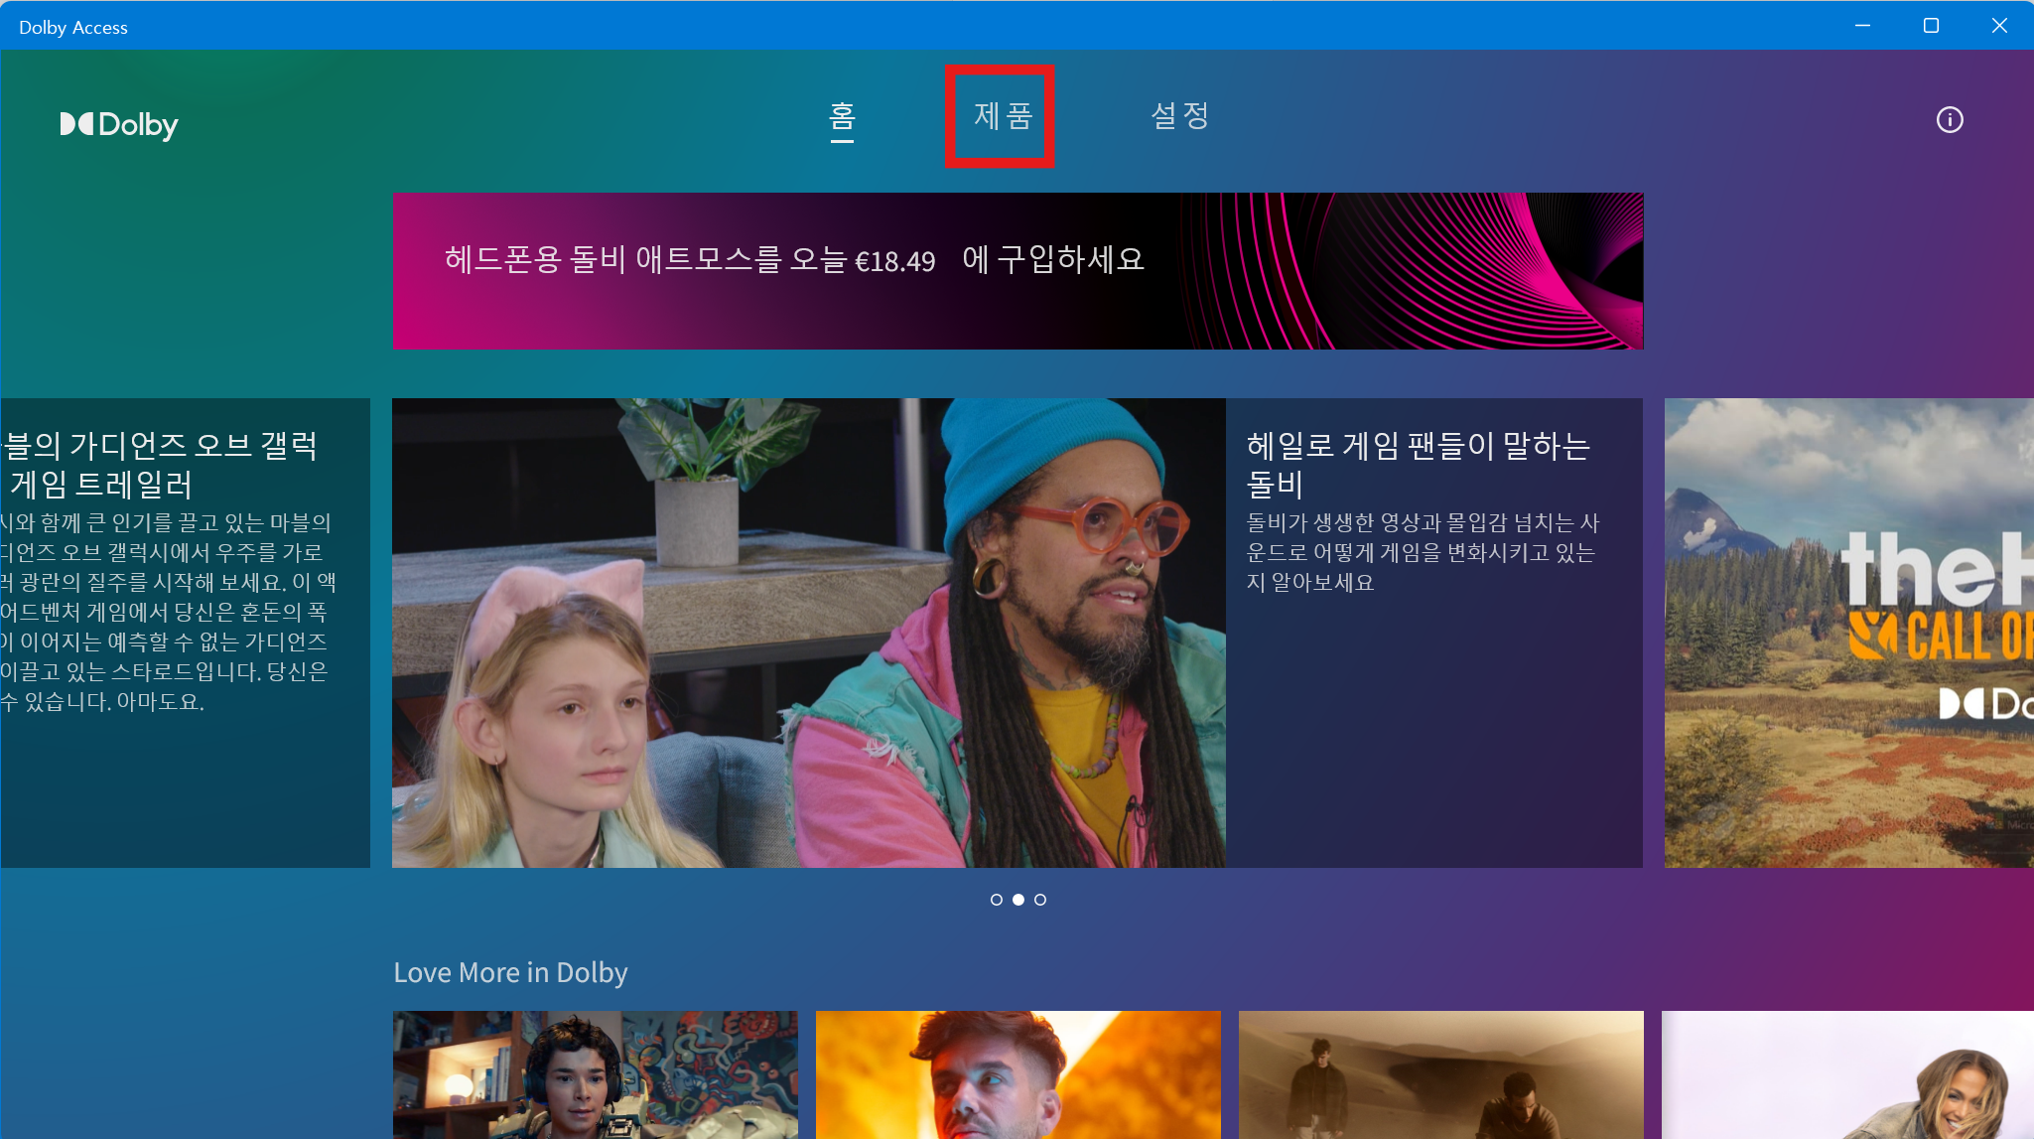Image resolution: width=2034 pixels, height=1139 pixels.
Task: Select the second carousel page dot
Action: point(1017,900)
